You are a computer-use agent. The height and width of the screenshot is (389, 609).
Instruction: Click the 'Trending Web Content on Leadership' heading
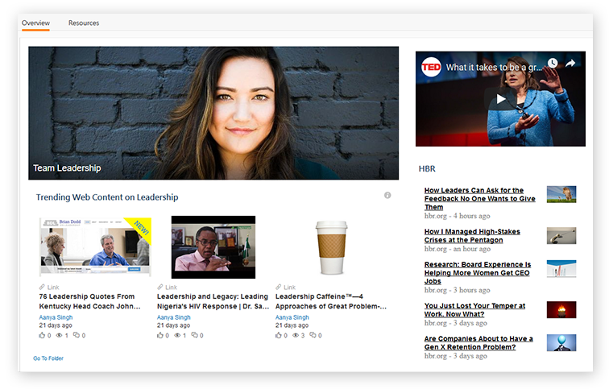pyautogui.click(x=107, y=197)
